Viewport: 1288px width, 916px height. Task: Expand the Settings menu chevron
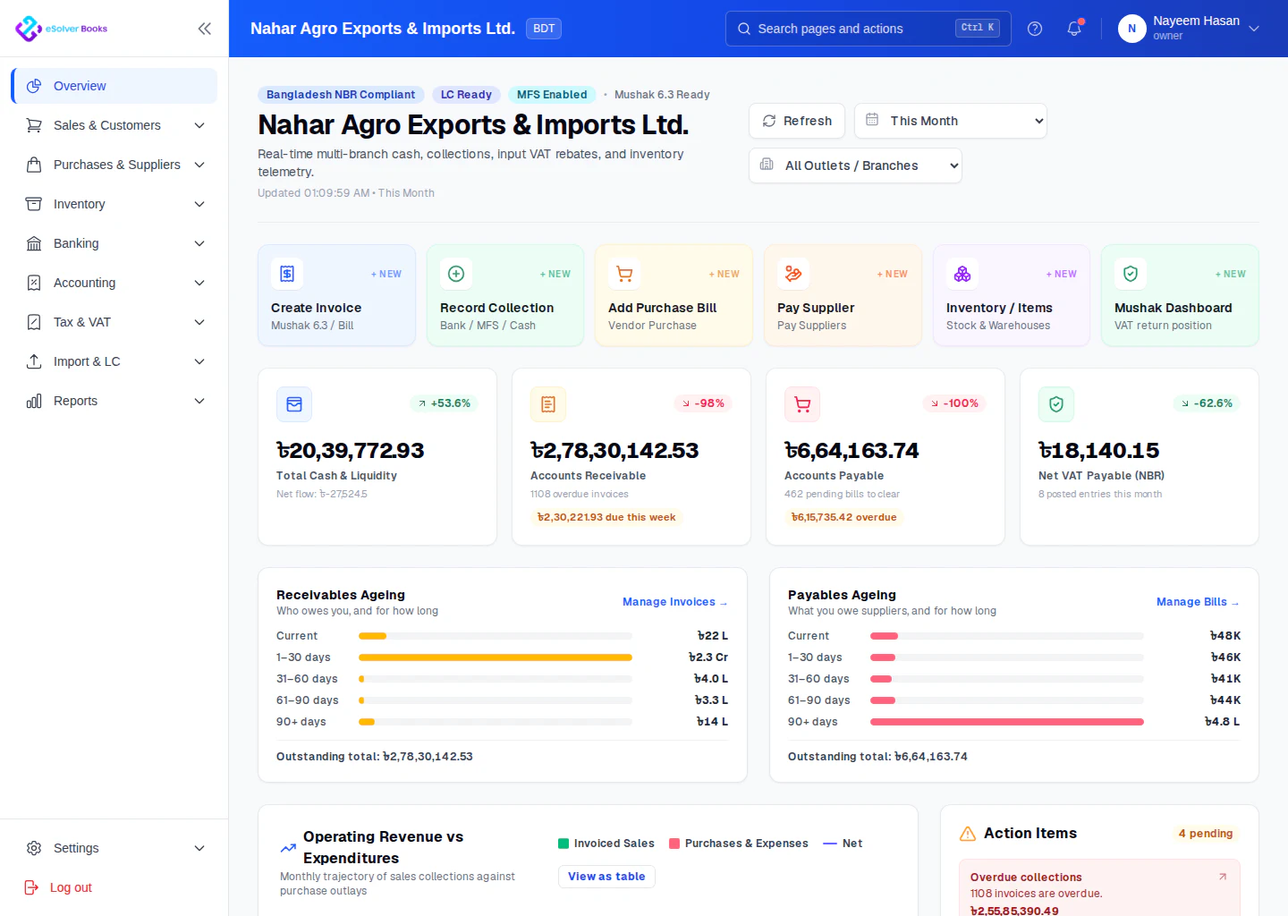[199, 848]
